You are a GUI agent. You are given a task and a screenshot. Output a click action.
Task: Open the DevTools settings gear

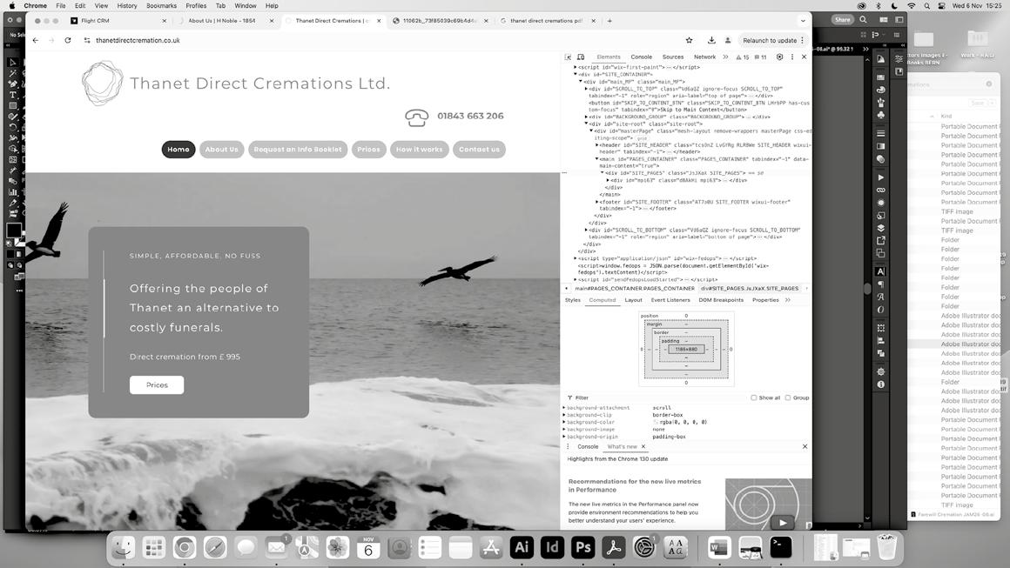tap(779, 57)
